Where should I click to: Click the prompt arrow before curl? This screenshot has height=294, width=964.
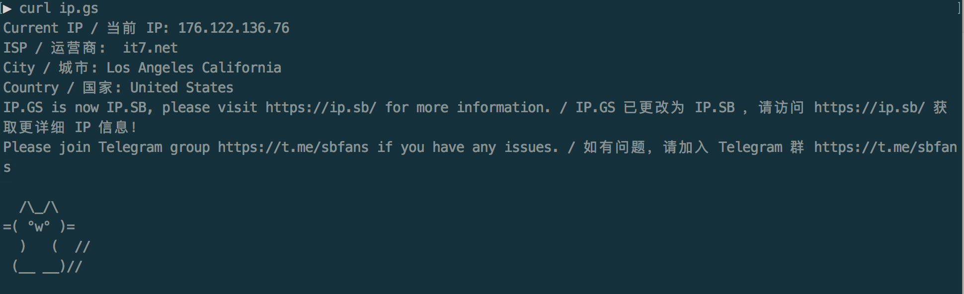(7, 8)
